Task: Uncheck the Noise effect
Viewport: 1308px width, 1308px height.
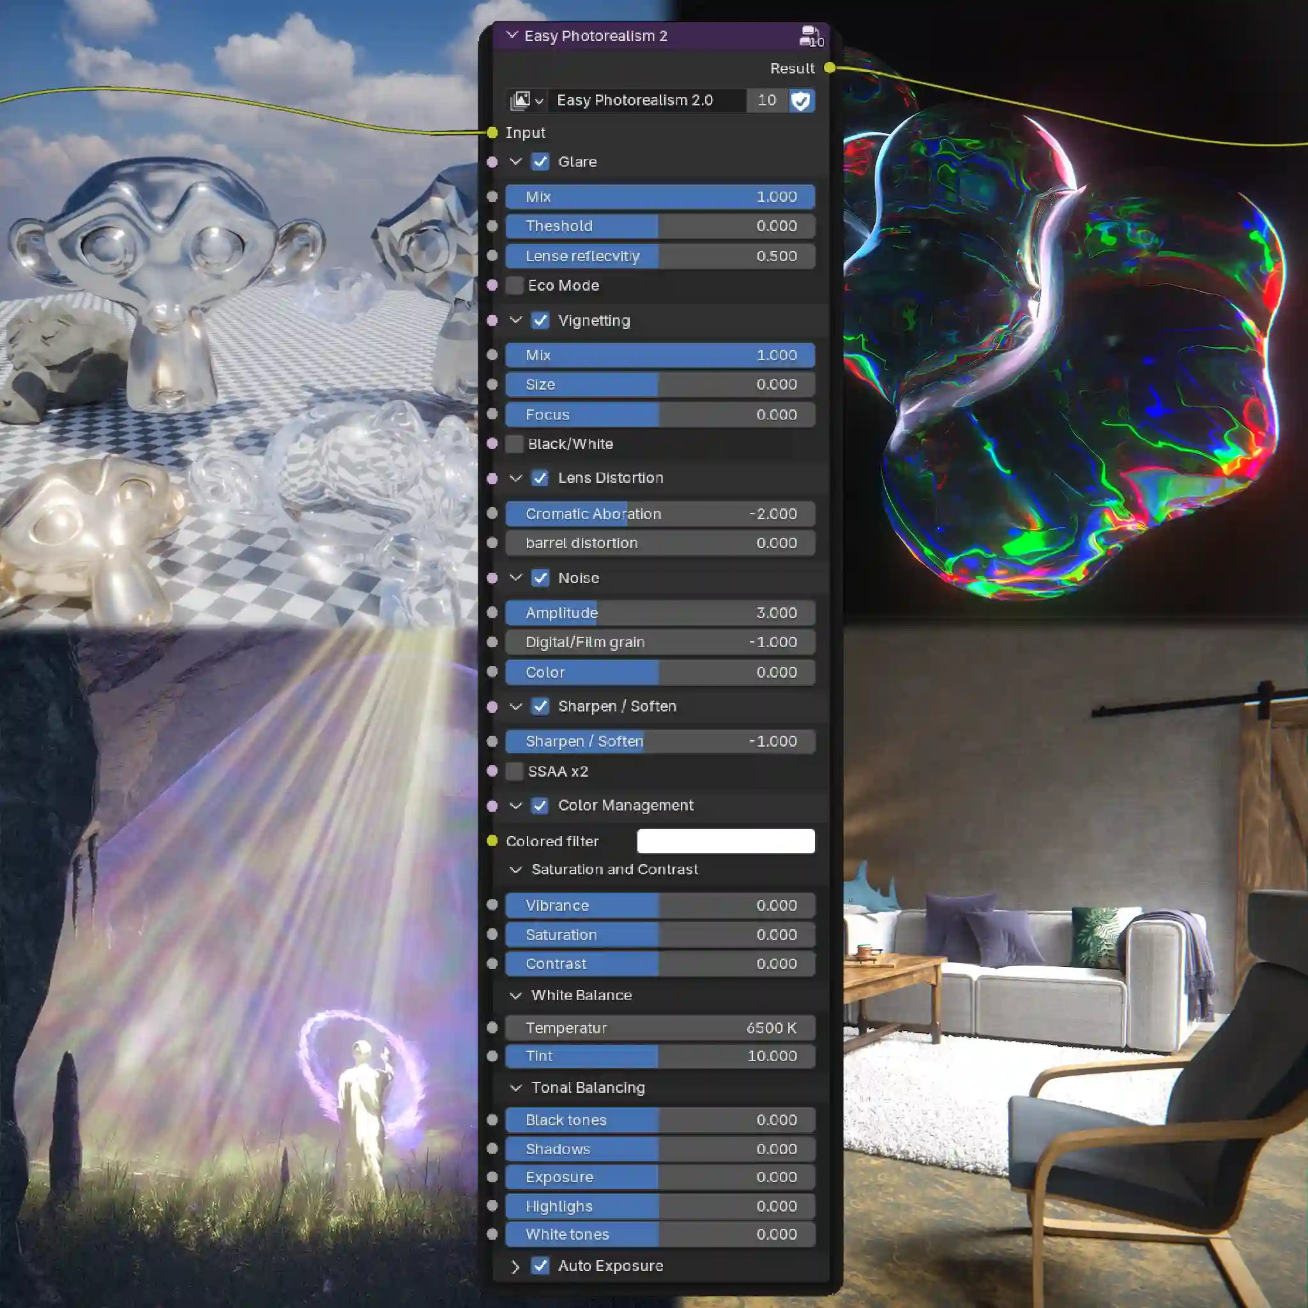Action: tap(540, 578)
